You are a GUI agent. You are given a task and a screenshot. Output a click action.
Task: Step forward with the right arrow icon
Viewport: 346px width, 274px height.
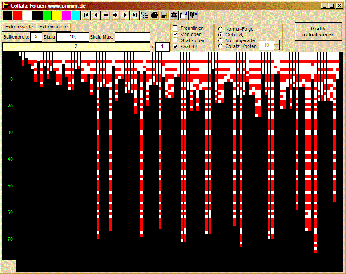click(125, 15)
